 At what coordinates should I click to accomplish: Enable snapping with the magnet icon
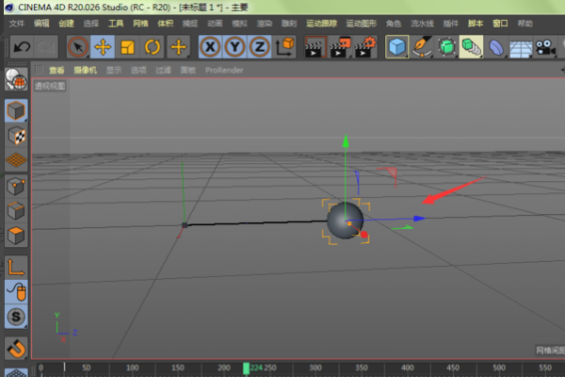16,350
